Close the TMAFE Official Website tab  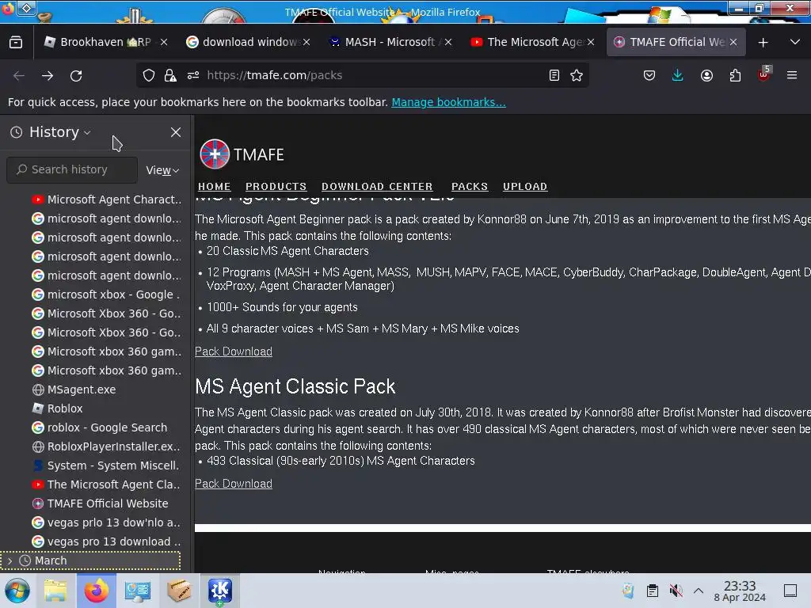point(733,42)
